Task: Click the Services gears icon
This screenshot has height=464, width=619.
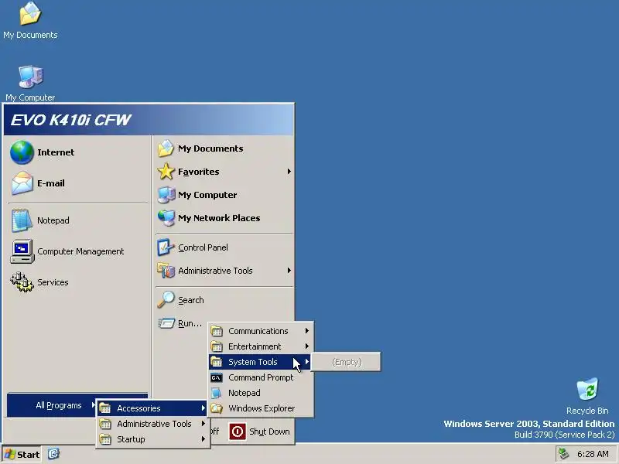Action: pos(22,282)
